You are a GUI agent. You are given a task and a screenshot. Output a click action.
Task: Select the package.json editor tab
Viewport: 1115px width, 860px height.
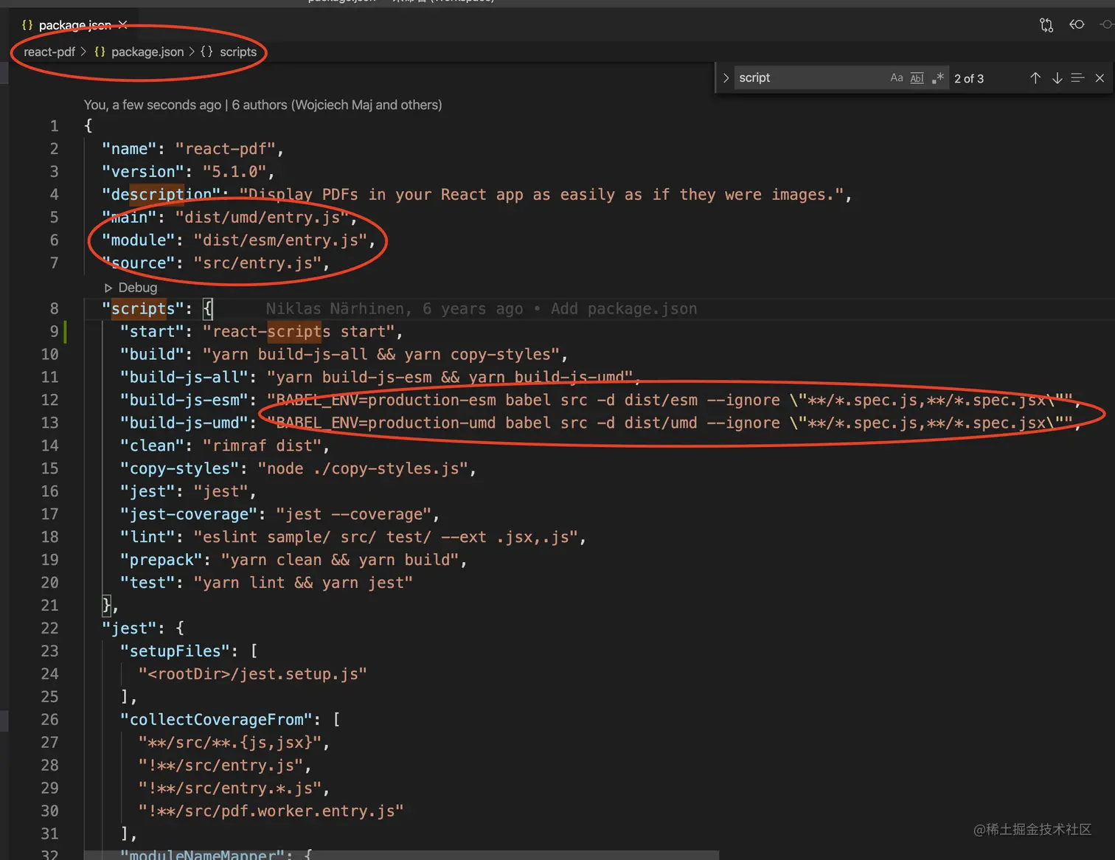click(74, 25)
